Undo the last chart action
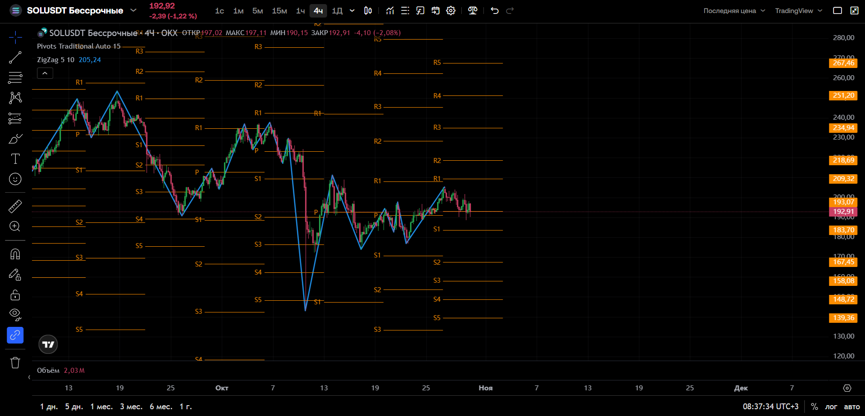This screenshot has width=865, height=416. (x=495, y=10)
